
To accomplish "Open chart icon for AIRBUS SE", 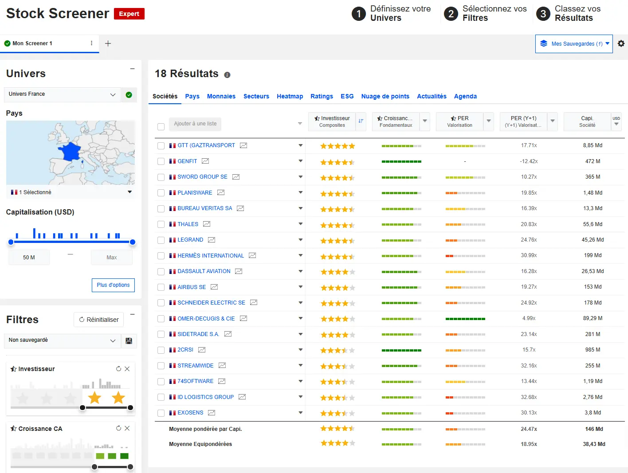I will pos(214,287).
